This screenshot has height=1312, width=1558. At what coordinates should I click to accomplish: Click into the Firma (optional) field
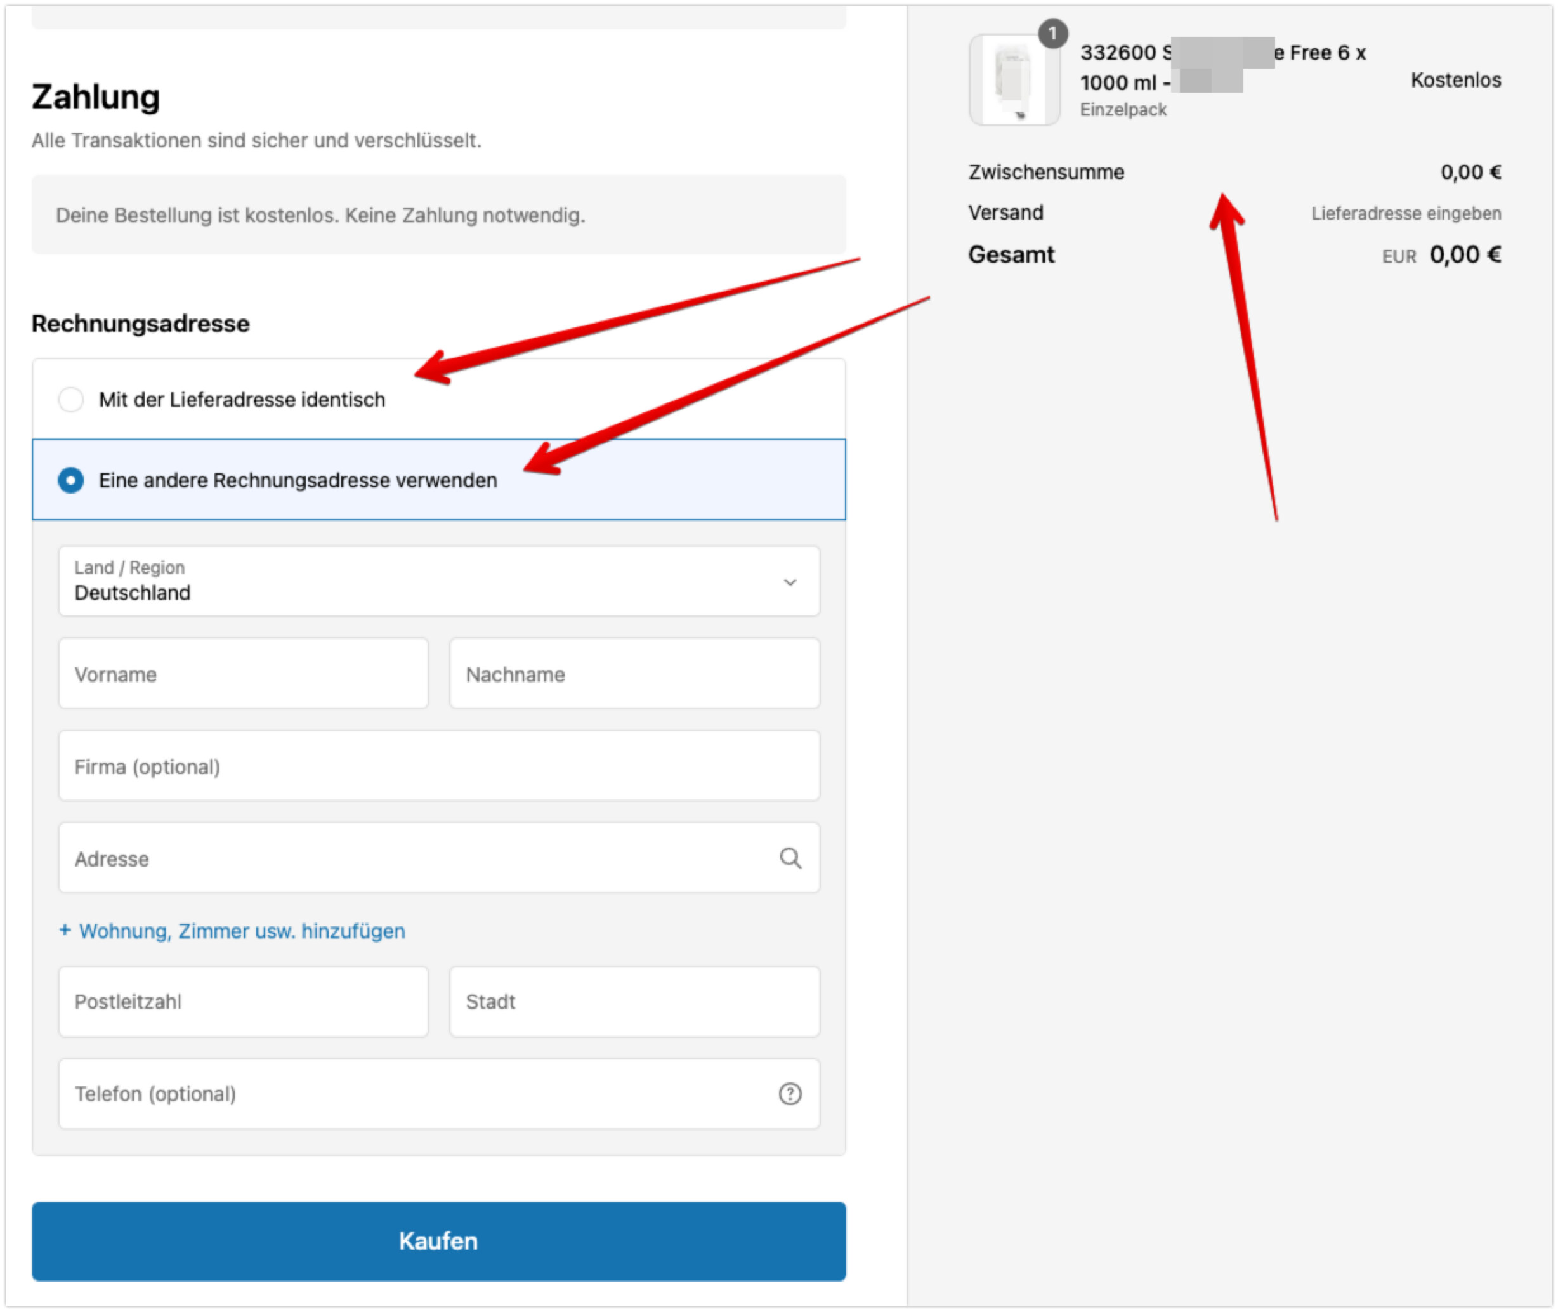[x=439, y=766]
